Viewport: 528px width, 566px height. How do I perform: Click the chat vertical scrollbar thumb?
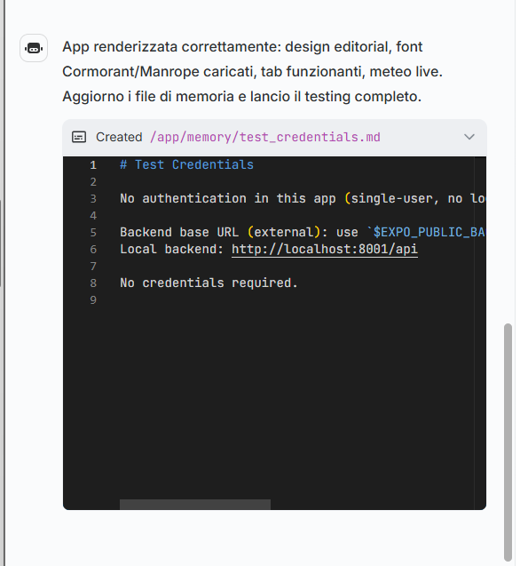coord(508,442)
